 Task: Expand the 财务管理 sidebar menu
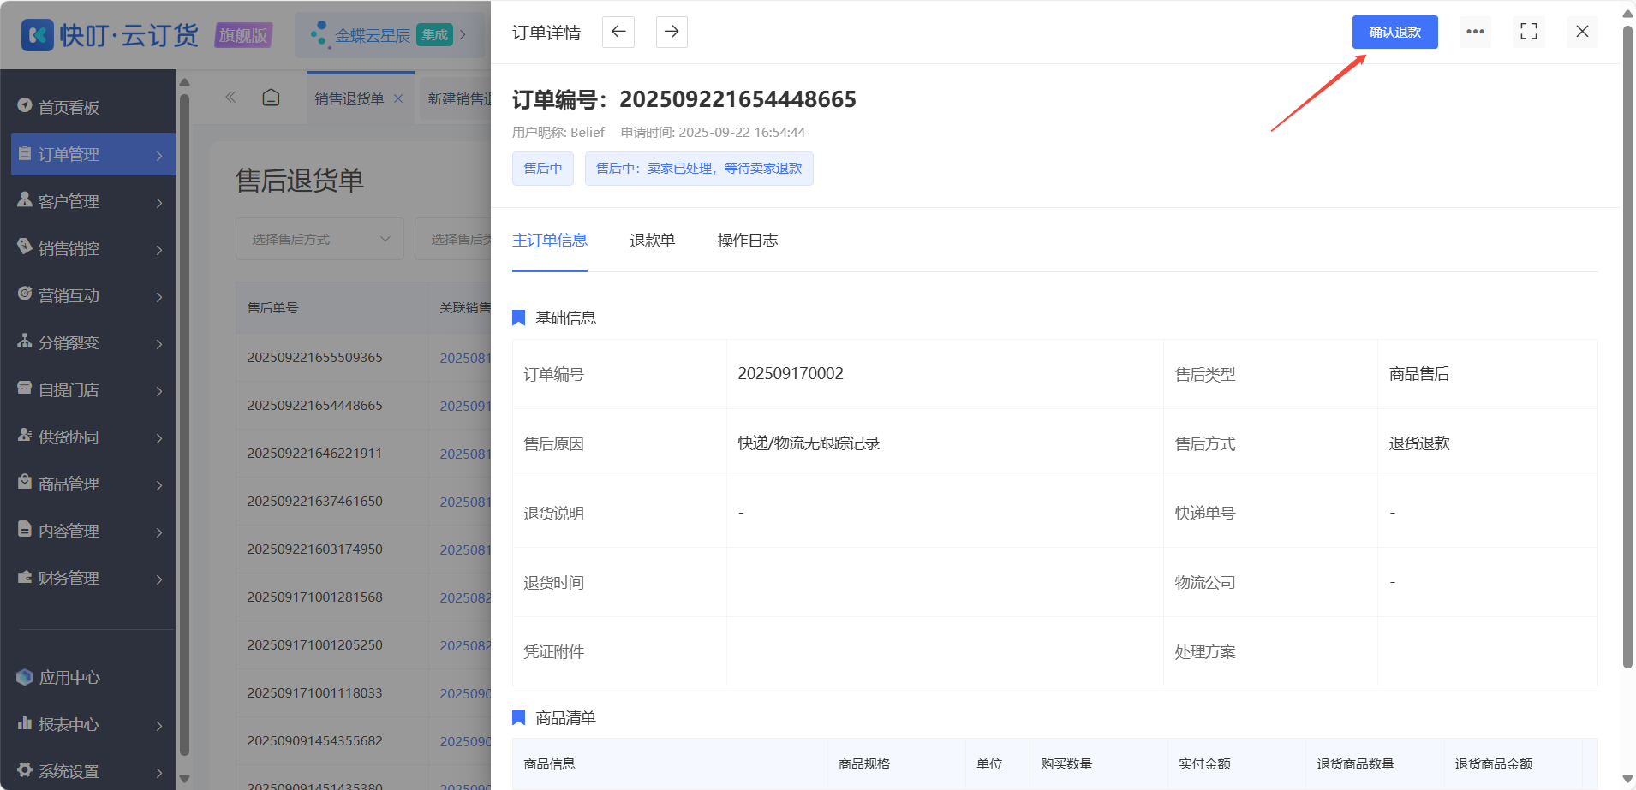[x=93, y=578]
